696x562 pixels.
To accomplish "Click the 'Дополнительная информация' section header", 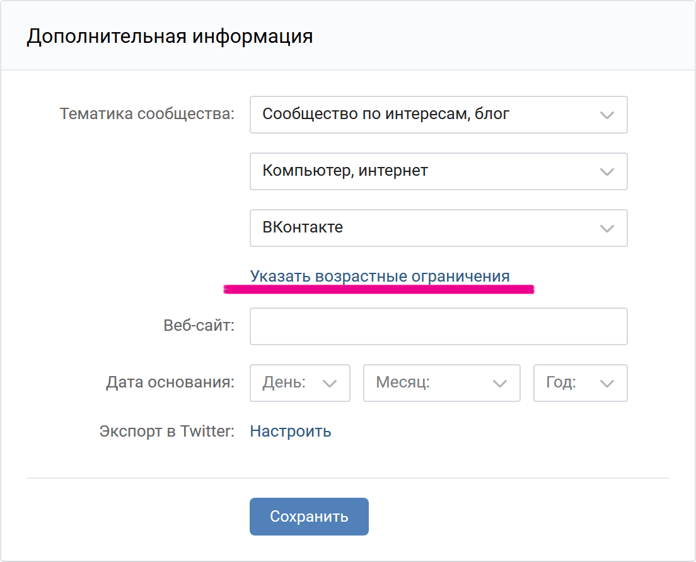I will point(170,36).
